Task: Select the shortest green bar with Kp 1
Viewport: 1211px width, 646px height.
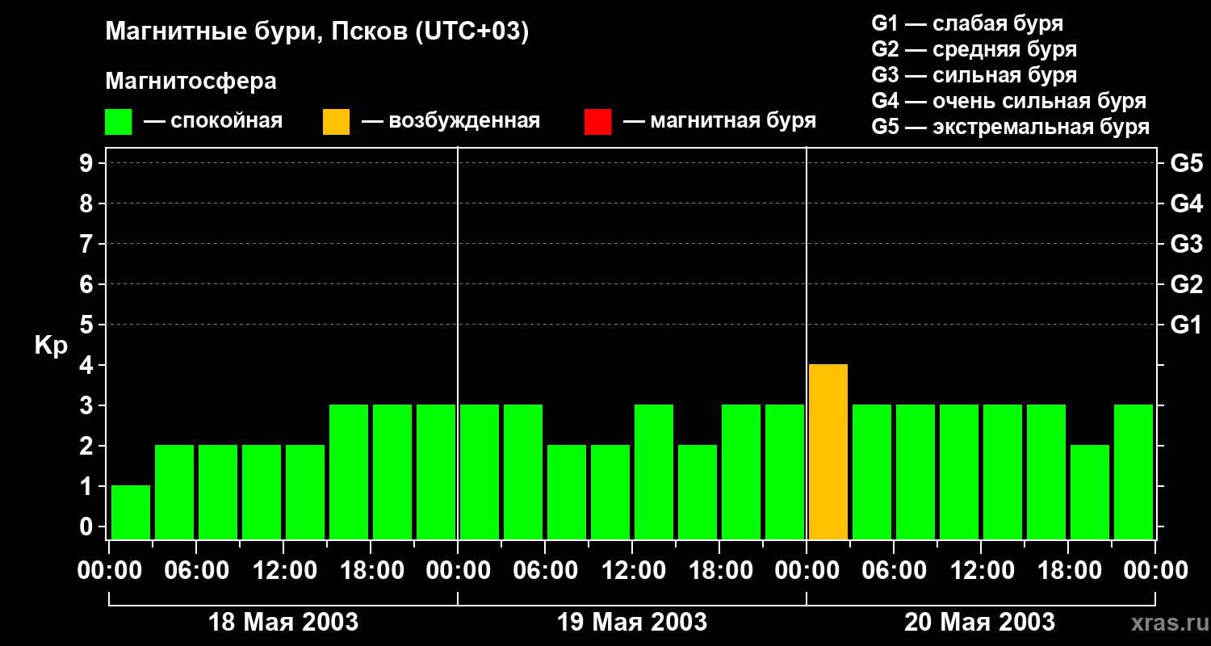Action: pyautogui.click(x=131, y=512)
